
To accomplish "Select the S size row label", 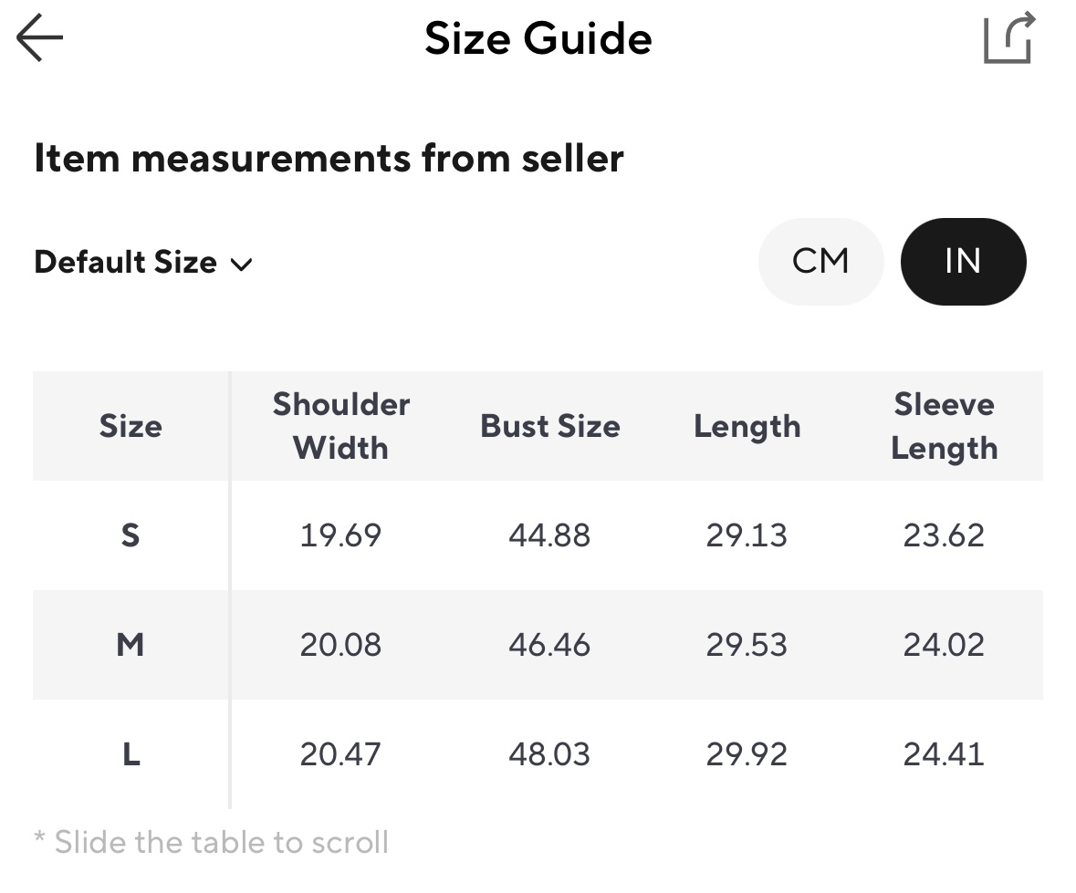I will coord(131,535).
